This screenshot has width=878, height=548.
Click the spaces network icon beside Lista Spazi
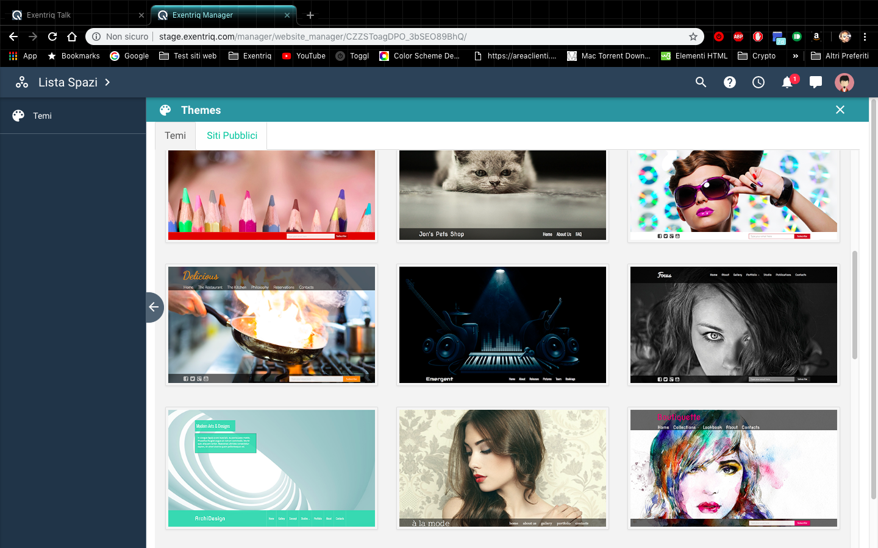(22, 82)
